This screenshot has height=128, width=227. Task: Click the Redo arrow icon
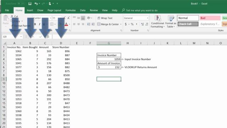point(44,4)
